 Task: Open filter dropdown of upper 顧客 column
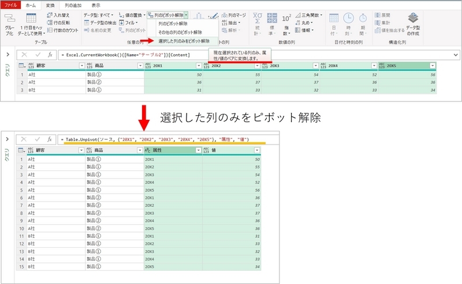(x=82, y=66)
